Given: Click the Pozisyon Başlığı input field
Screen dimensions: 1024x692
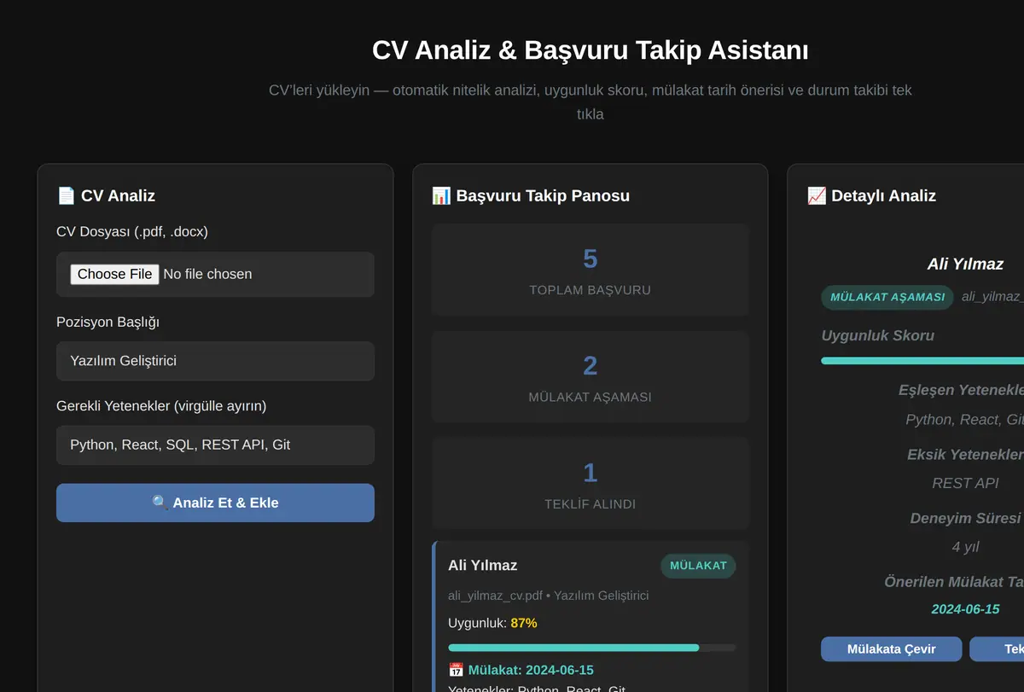Looking at the screenshot, I should point(215,361).
